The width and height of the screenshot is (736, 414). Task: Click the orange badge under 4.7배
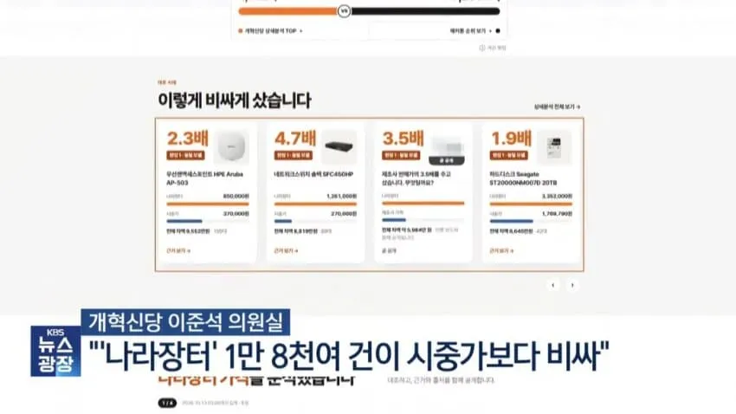294,155
